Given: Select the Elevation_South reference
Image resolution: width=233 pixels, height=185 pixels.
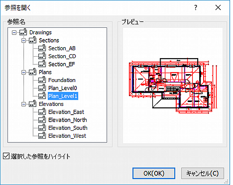Looking at the screenshot, I should 68,128.
